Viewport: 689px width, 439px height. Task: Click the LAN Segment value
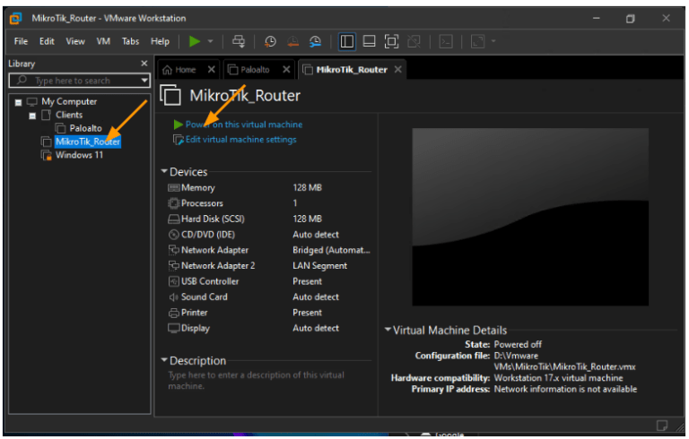320,265
